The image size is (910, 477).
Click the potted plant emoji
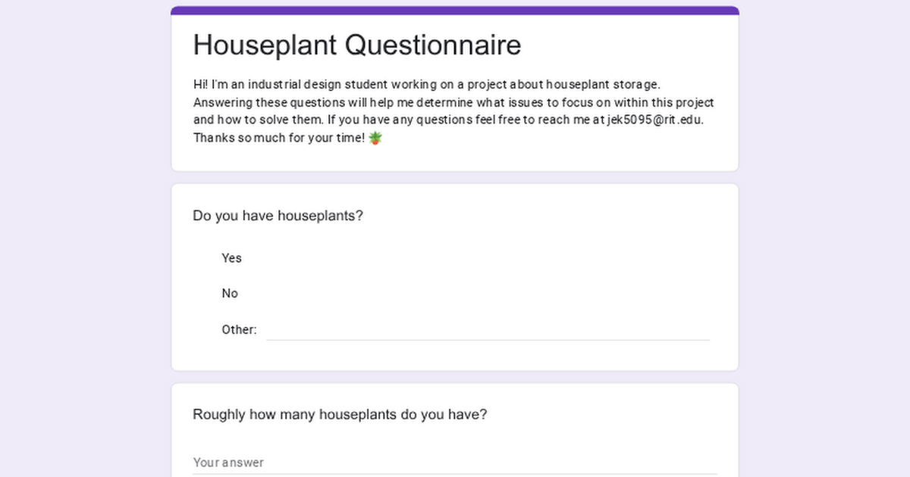tap(375, 138)
